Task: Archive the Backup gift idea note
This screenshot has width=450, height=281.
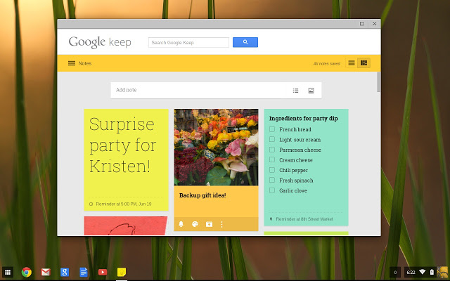Action: (208, 224)
